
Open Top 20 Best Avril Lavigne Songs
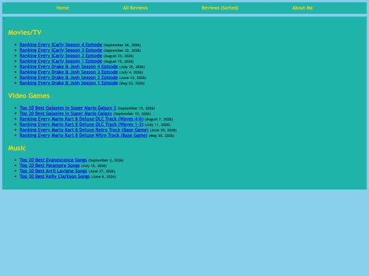click(x=53, y=171)
